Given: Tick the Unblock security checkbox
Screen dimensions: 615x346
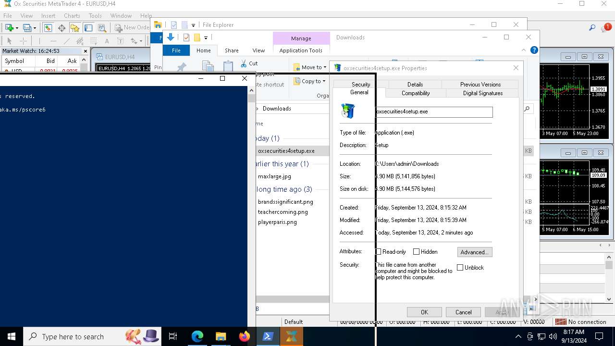Looking at the screenshot, I should [460, 268].
